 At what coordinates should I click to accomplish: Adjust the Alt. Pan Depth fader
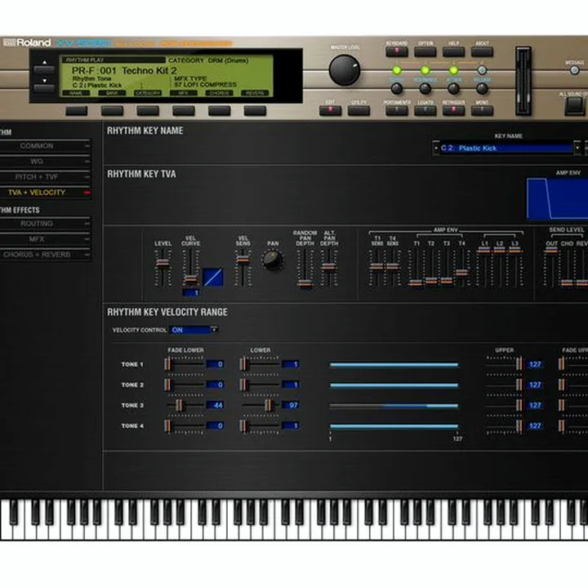click(x=329, y=267)
